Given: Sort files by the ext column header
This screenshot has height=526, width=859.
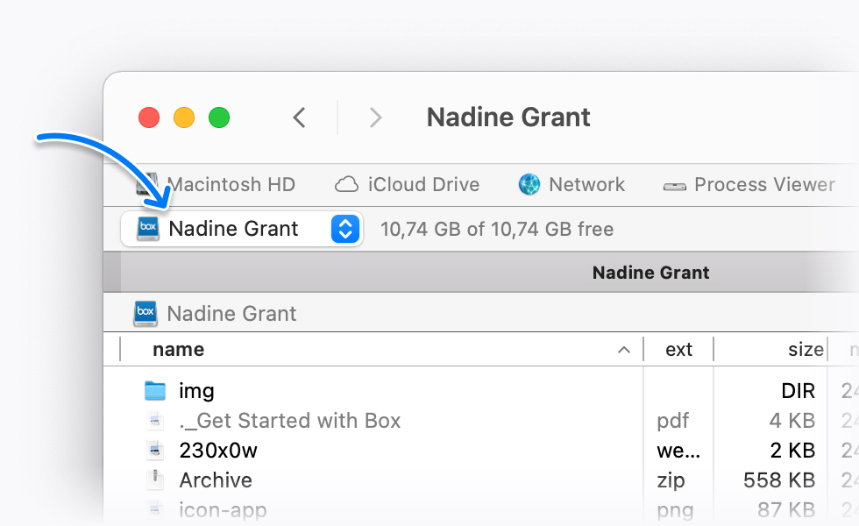Looking at the screenshot, I should click(x=678, y=349).
